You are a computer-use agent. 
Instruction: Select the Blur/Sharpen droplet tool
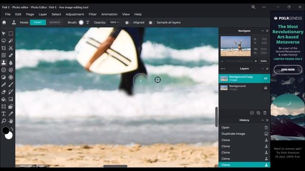click(x=10, y=63)
